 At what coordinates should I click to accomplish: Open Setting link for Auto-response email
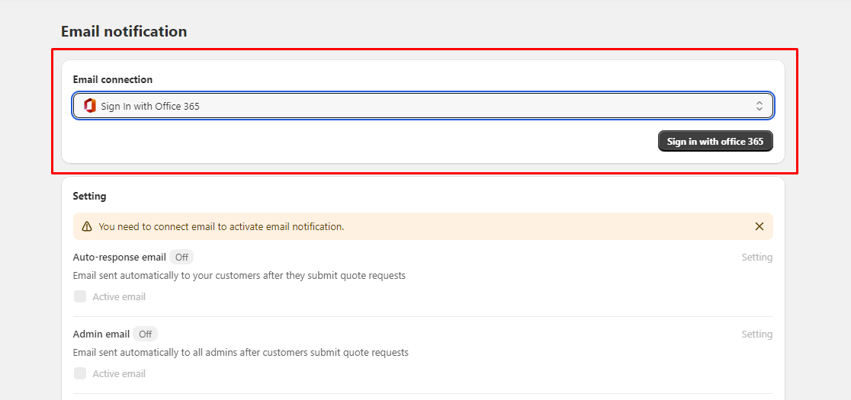click(756, 258)
